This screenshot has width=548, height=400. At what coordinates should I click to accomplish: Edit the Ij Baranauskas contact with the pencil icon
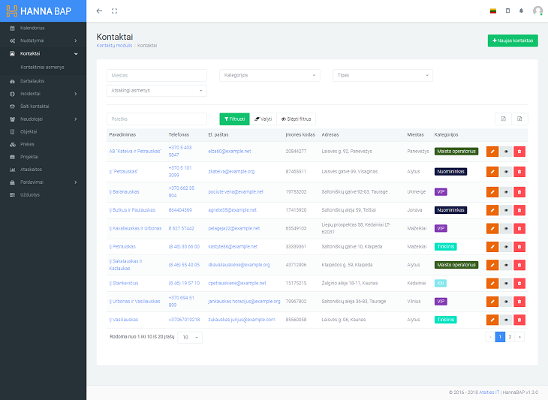492,192
